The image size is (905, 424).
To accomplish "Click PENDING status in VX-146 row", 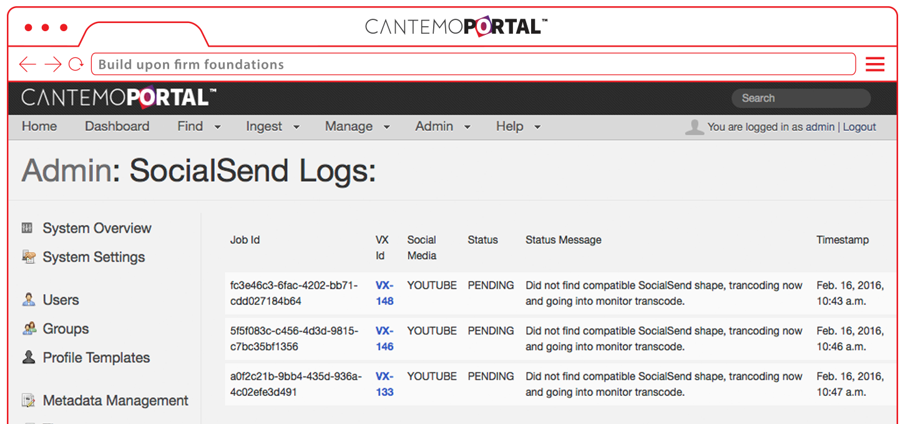I will [x=491, y=330].
